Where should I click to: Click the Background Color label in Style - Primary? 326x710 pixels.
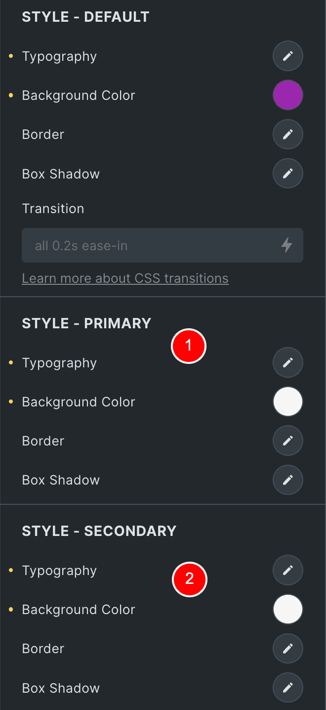coord(79,402)
